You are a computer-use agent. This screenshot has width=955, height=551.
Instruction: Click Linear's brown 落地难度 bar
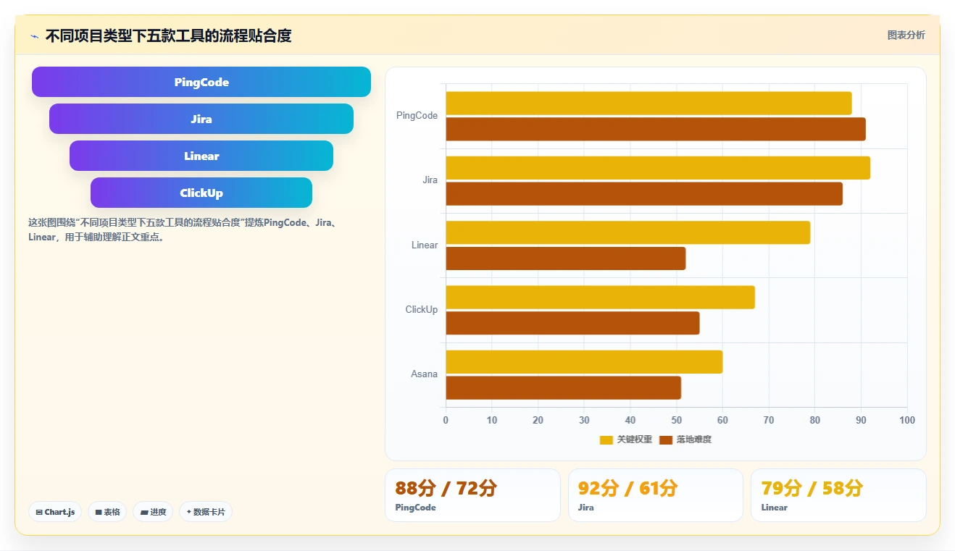tap(565, 258)
